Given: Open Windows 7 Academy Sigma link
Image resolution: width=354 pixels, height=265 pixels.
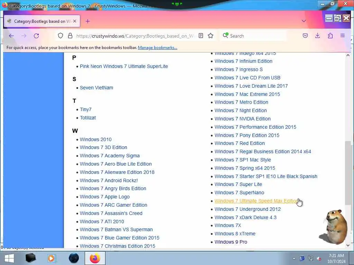Looking at the screenshot, I should tap(110, 156).
